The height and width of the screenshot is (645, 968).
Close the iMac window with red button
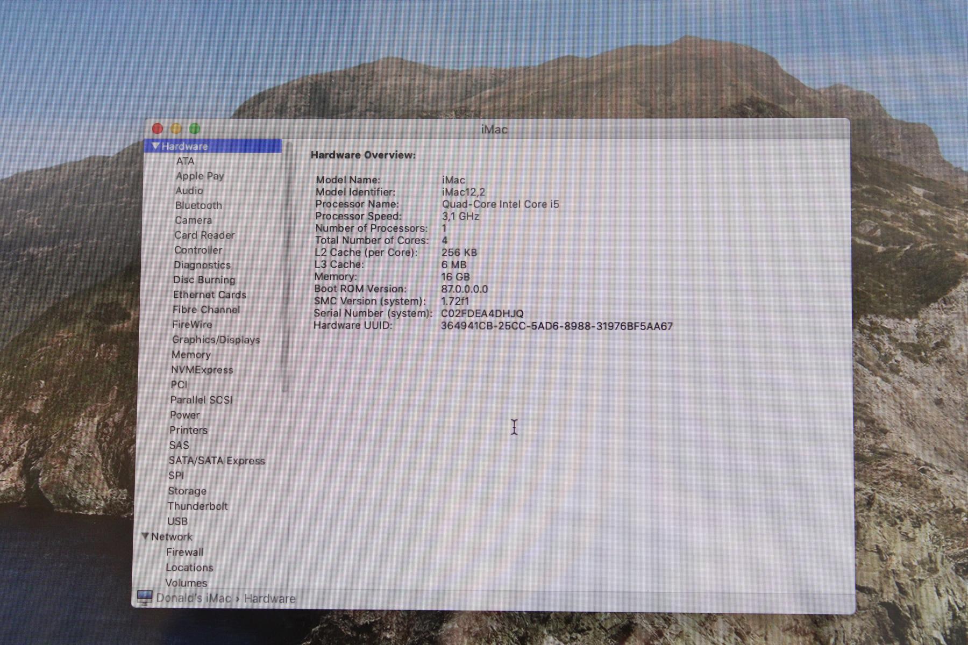(158, 128)
